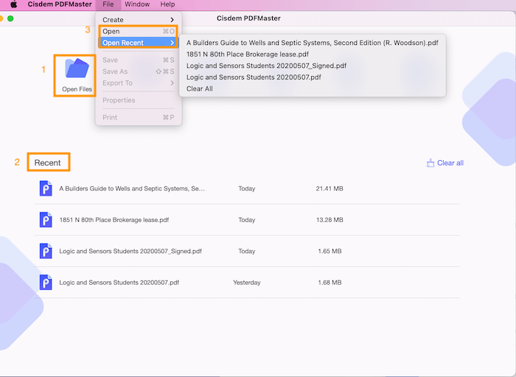The width and height of the screenshot is (516, 377).
Task: Click the 1.65 MB size value
Action: [330, 252]
